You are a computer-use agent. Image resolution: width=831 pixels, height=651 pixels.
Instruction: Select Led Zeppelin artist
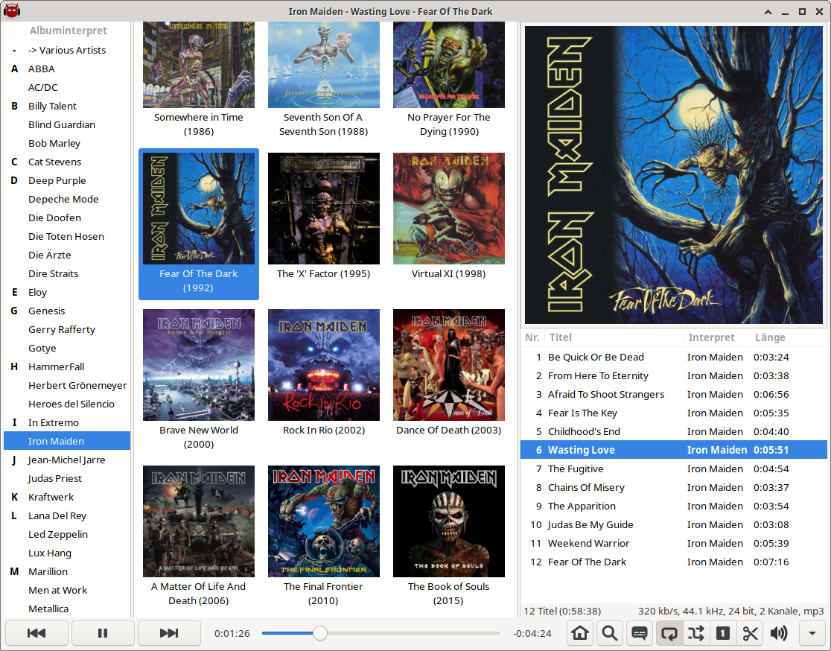[67, 534]
